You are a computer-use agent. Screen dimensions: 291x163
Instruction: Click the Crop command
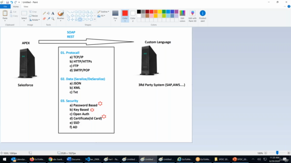coord(33,12)
